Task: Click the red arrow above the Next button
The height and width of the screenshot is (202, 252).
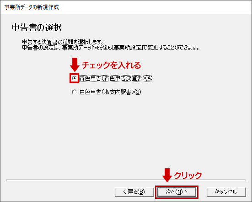Action: (167, 175)
